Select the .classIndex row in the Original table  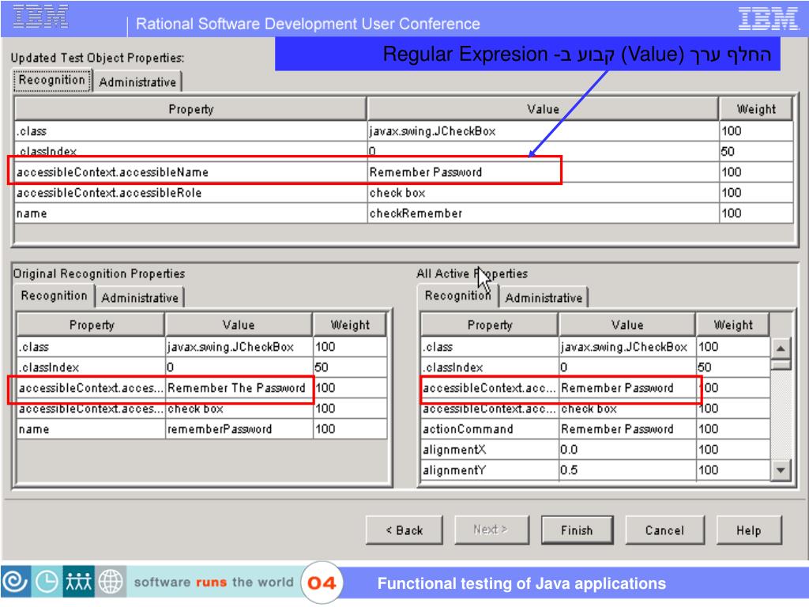click(202, 368)
